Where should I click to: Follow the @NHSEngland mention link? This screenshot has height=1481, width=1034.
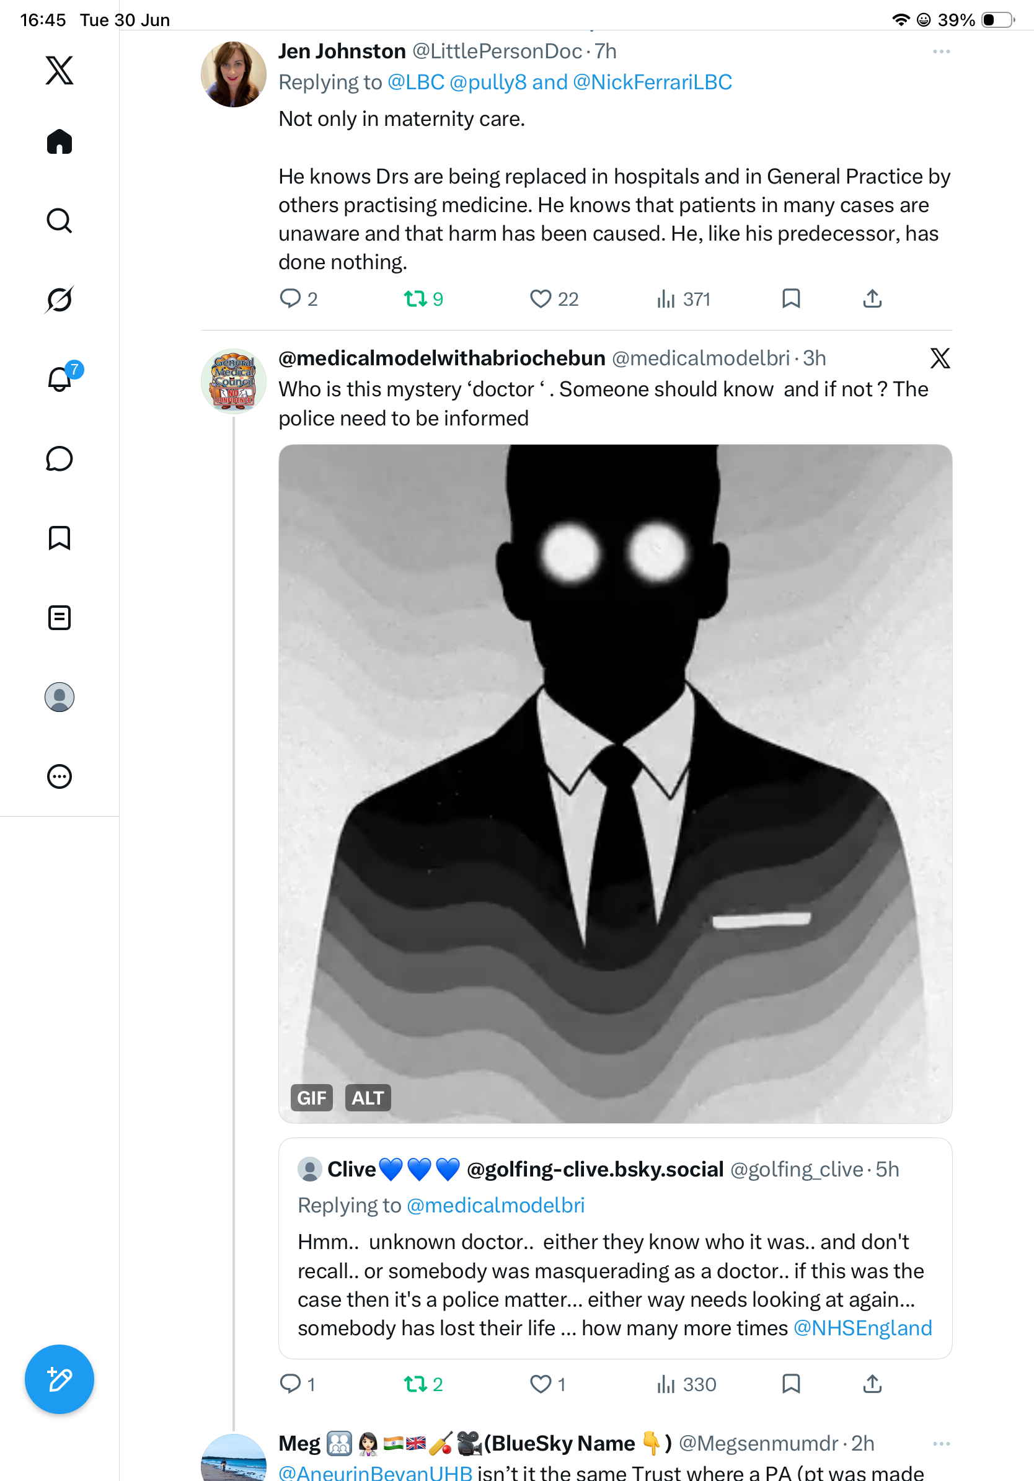pos(862,1327)
